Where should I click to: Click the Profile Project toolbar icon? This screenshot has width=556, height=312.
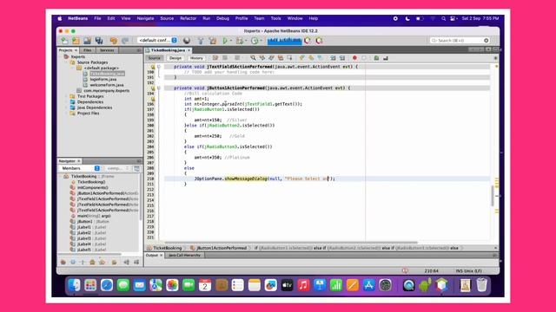click(255, 41)
